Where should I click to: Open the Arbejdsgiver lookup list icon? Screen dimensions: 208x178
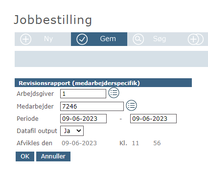pyautogui.click(x=114, y=93)
